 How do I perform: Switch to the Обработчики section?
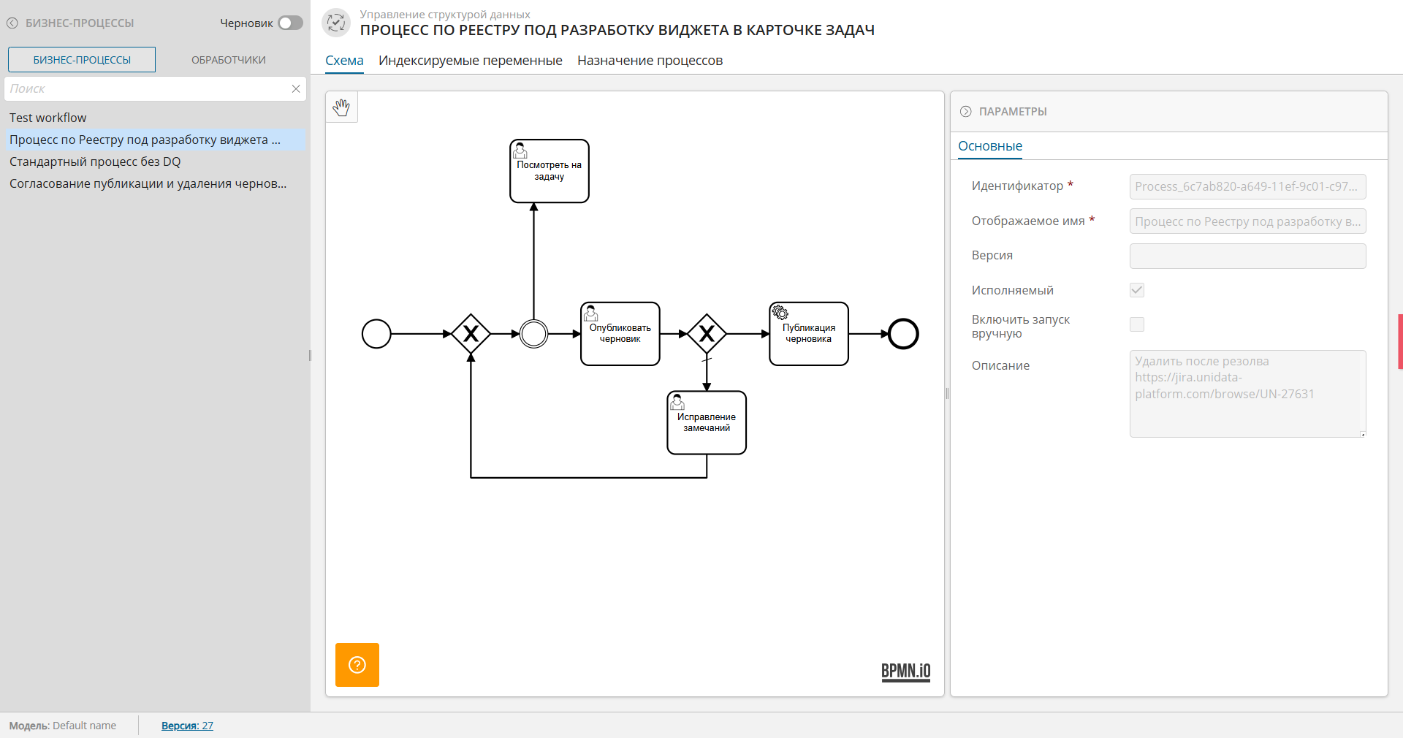tap(228, 60)
